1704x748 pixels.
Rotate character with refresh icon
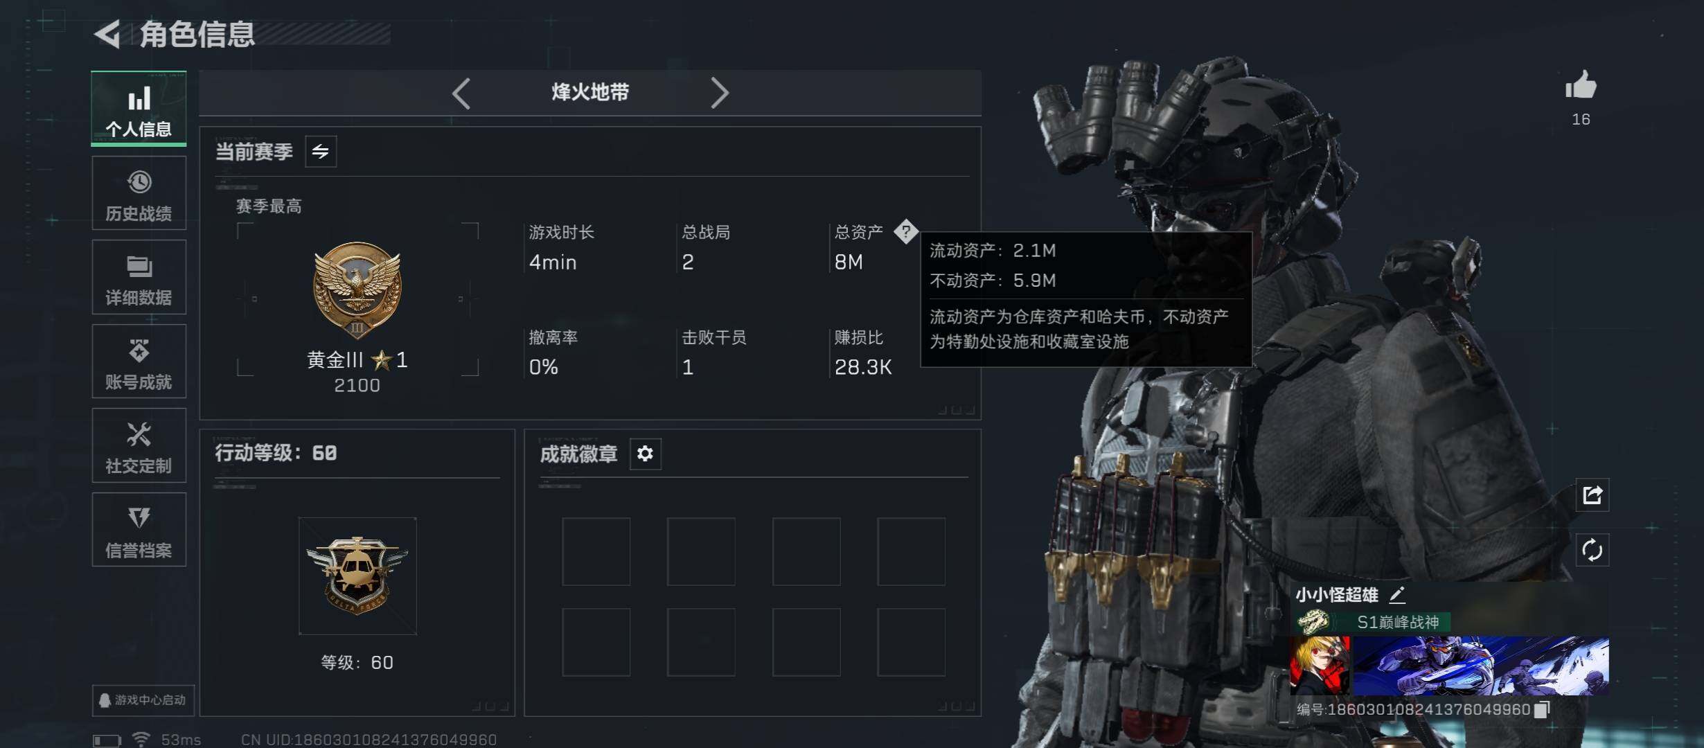click(1592, 551)
